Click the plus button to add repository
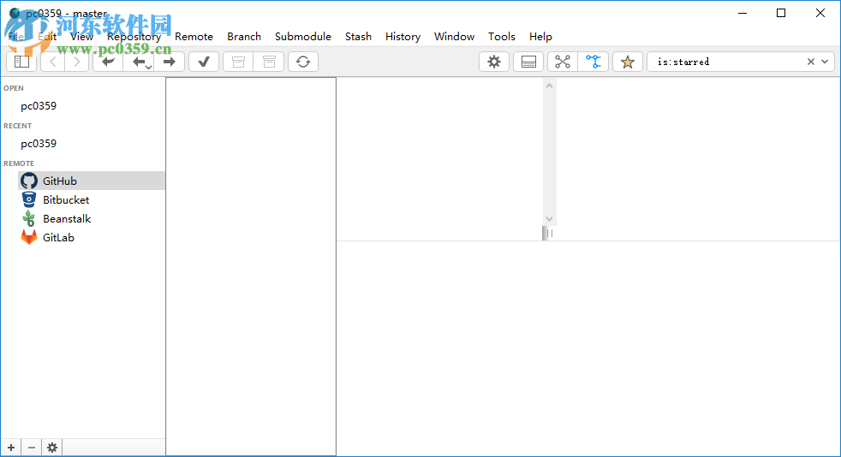This screenshot has width=841, height=457. 11,448
